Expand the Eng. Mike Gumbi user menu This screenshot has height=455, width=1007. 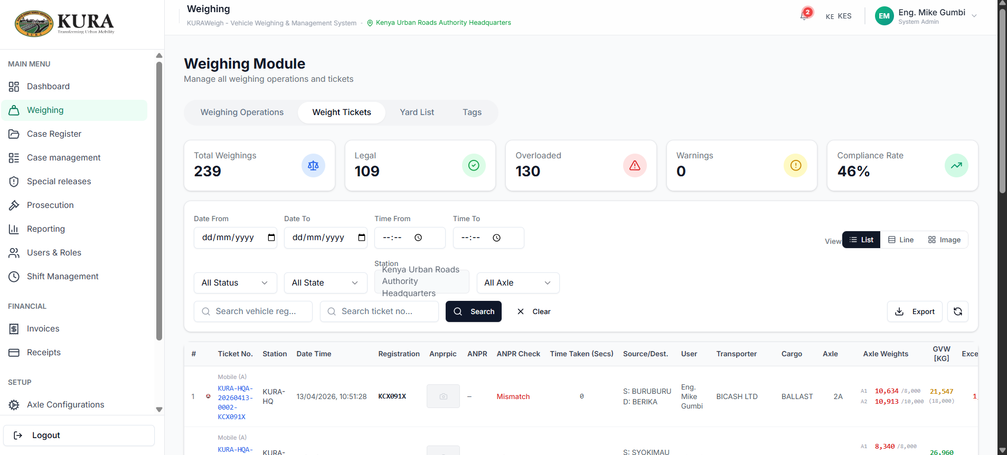(927, 16)
